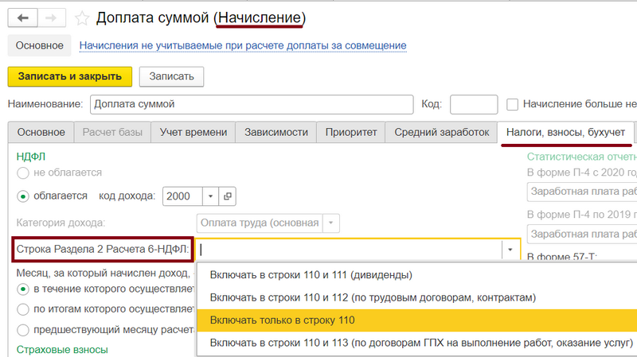Add form to favorites with star icon
Screen dimensions: 637x357
81,17
